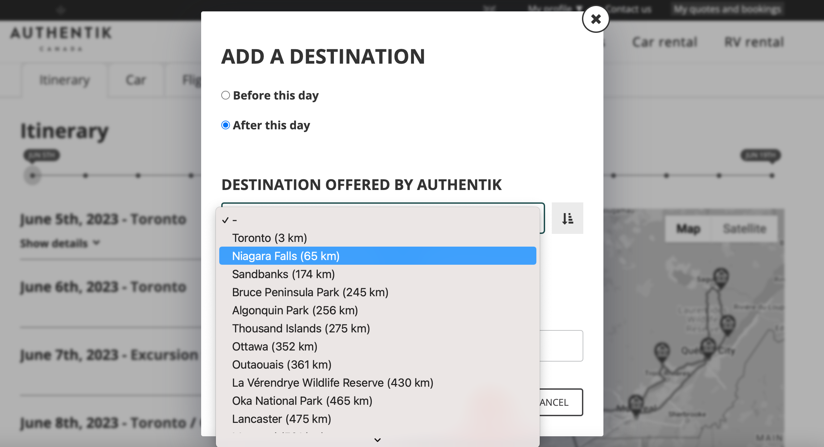Click the topmost map pin marker

[x=721, y=278]
